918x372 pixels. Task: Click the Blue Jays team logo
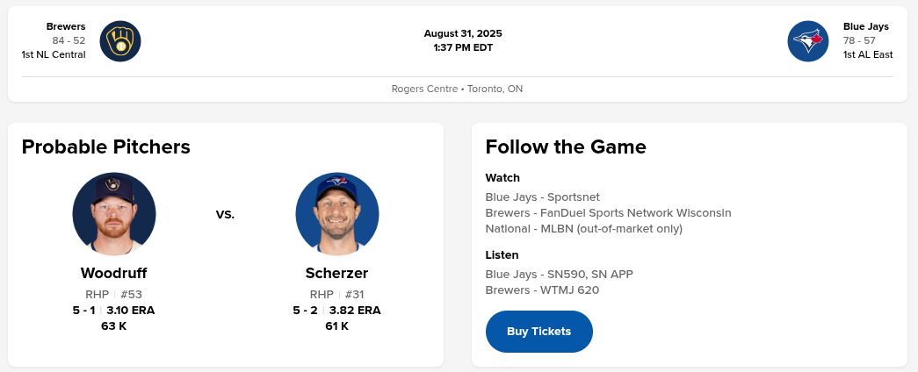[809, 41]
